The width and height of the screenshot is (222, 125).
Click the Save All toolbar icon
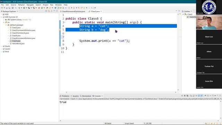(x=9, y=8)
